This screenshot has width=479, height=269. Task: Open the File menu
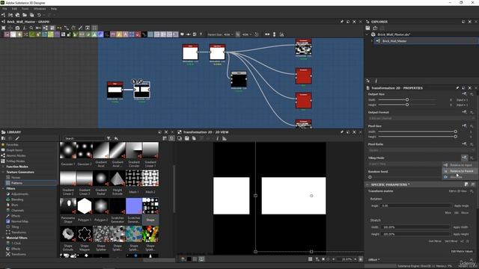4,9
